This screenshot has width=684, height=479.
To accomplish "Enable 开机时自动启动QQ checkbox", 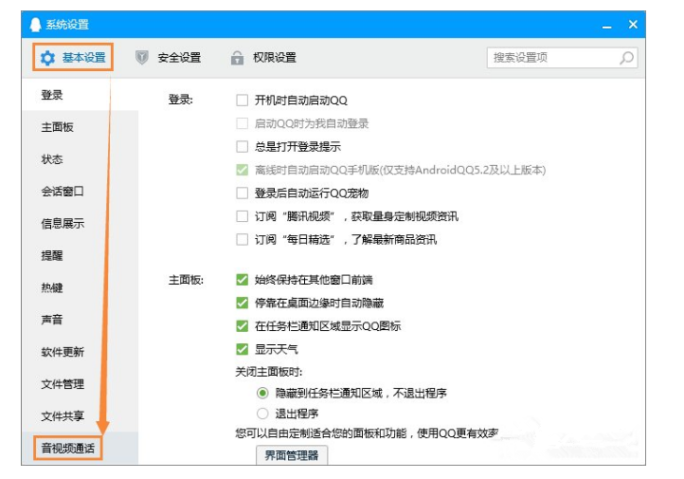I will pos(242,100).
